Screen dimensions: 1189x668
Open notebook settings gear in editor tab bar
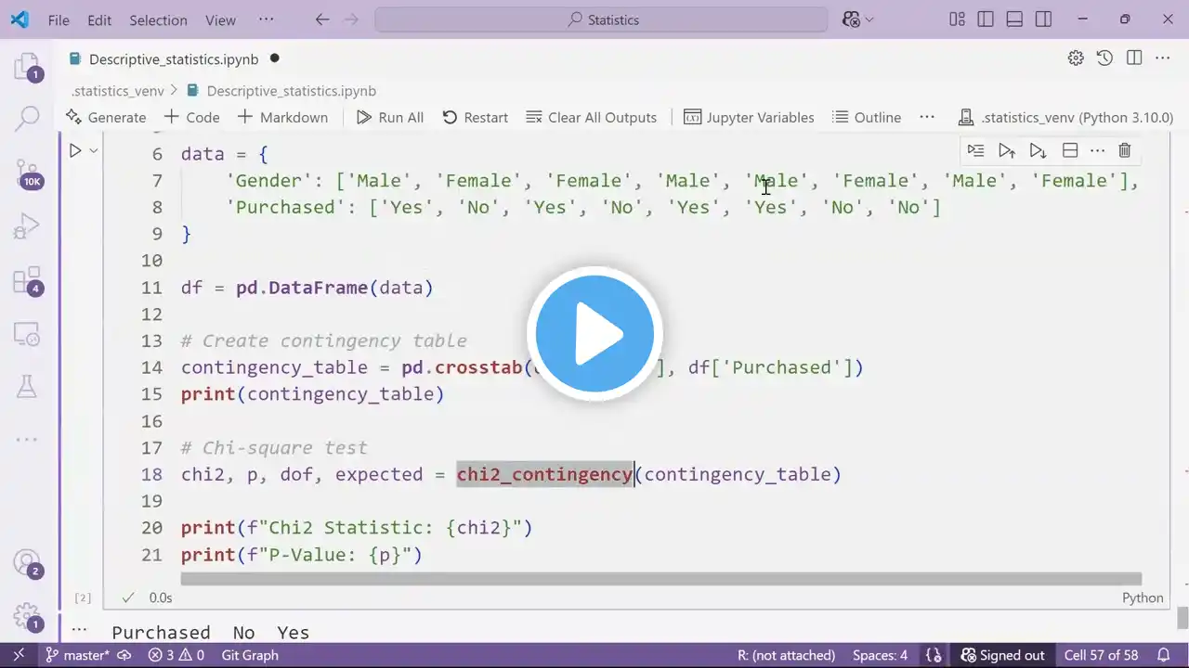(x=1076, y=58)
